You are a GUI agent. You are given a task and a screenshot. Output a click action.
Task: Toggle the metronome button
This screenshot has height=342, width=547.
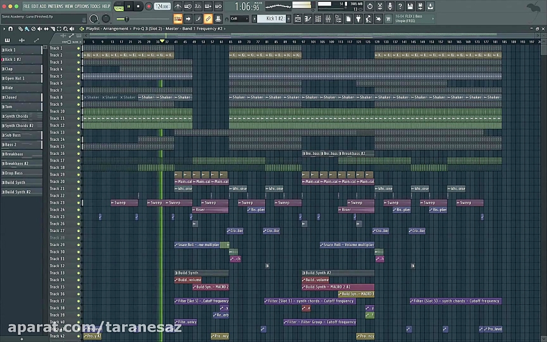pyautogui.click(x=177, y=6)
